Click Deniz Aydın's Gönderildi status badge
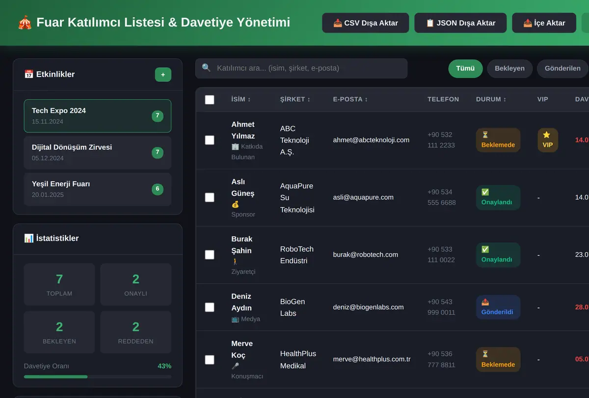The width and height of the screenshot is (589, 398). point(498,307)
